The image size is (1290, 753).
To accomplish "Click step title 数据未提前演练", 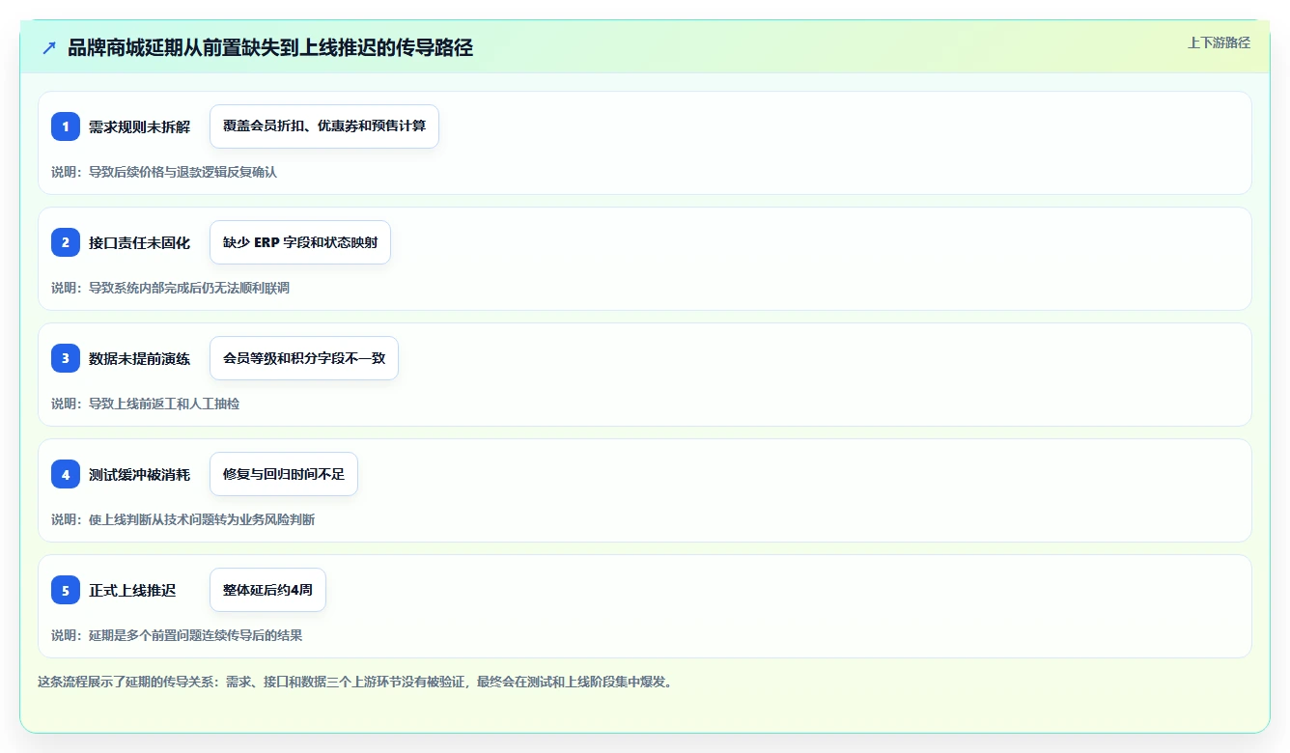I will coord(140,358).
